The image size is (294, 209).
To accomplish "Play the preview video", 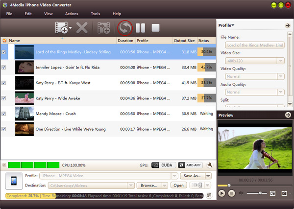I will (222, 194).
